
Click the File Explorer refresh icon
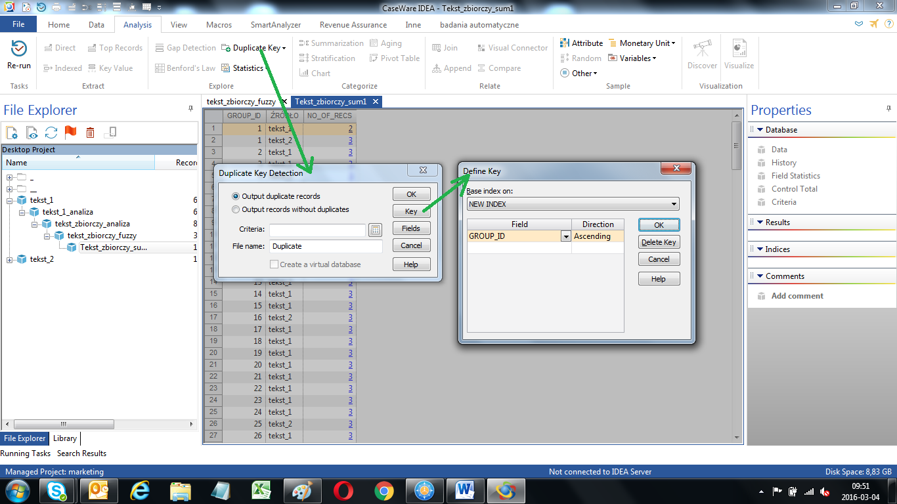click(51, 133)
